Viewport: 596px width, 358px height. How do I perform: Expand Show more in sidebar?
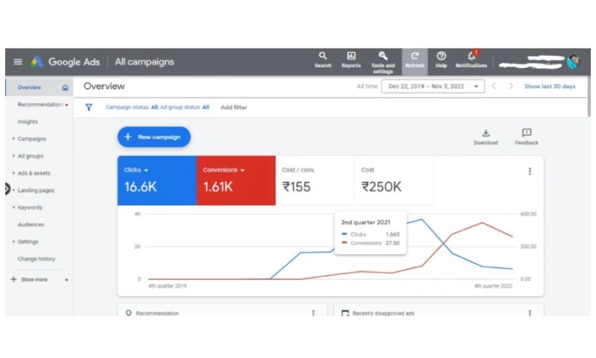(x=34, y=280)
